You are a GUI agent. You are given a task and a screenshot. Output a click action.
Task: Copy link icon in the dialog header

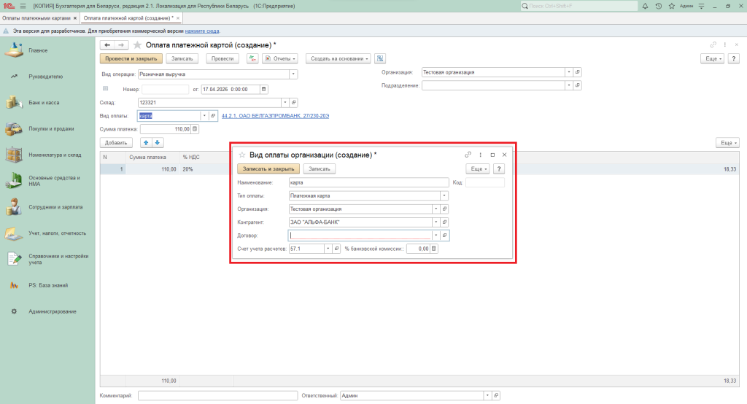468,155
